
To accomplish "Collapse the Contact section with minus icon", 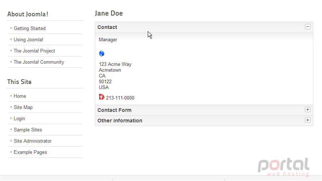I will click(308, 27).
